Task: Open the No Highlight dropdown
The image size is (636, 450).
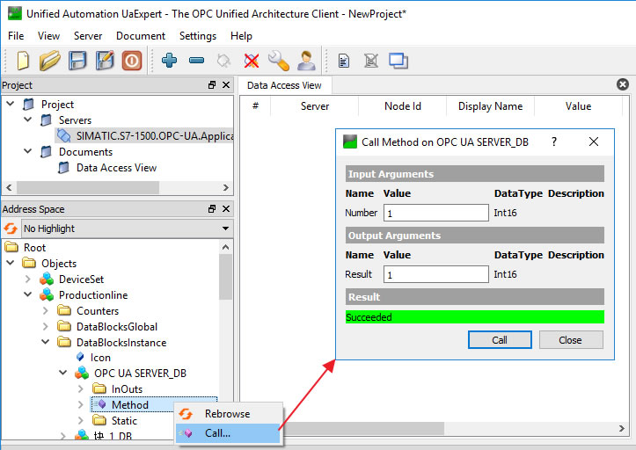Action: coord(126,229)
